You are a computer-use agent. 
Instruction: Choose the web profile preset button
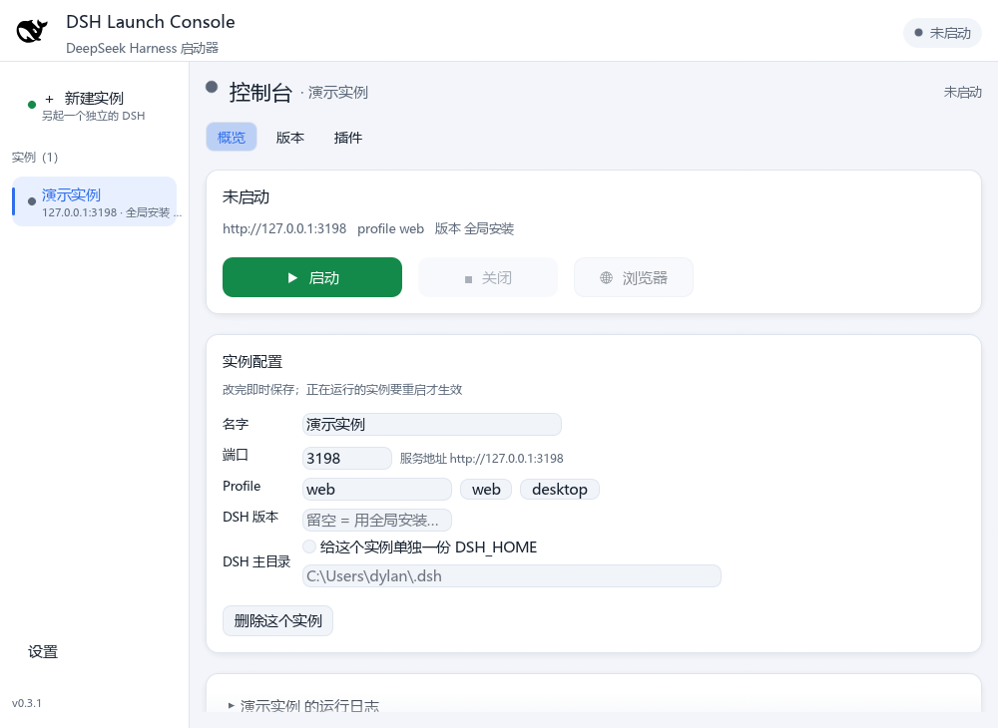486,489
